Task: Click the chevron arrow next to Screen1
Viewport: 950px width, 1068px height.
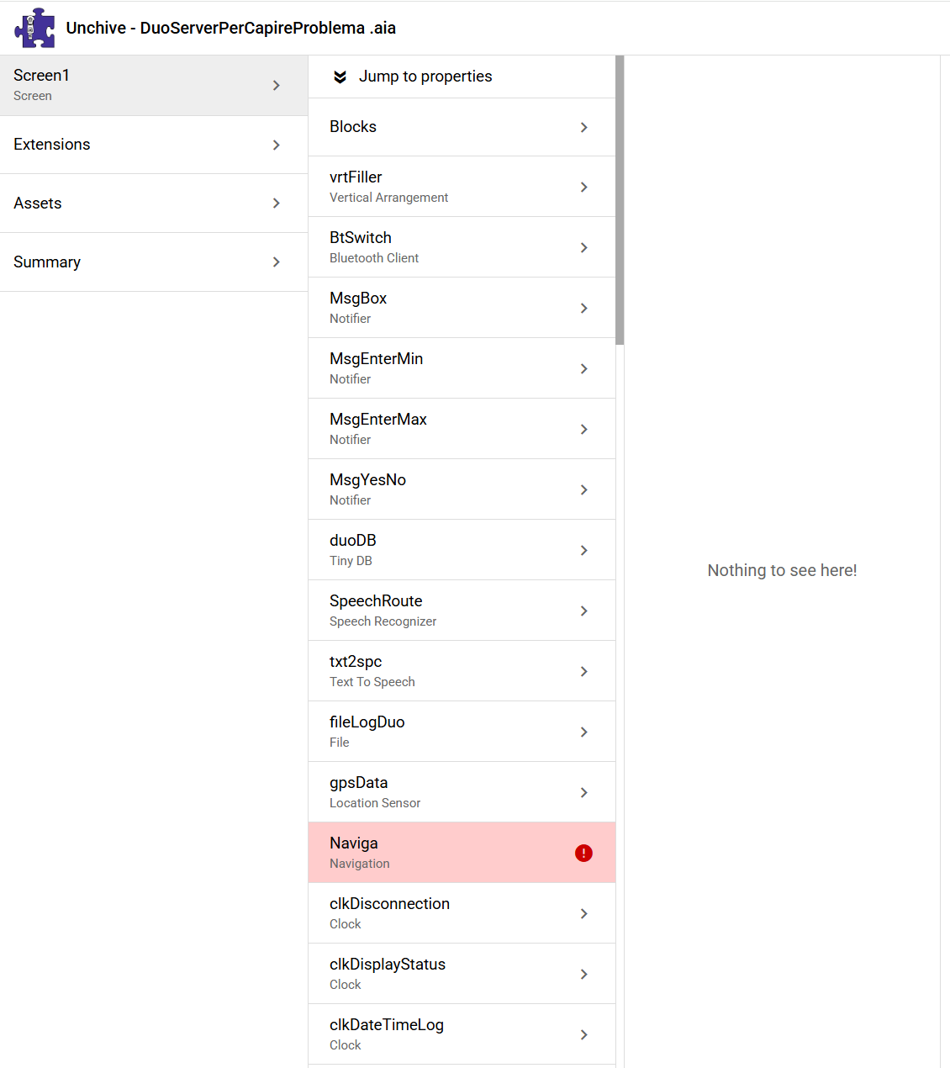Action: (277, 86)
